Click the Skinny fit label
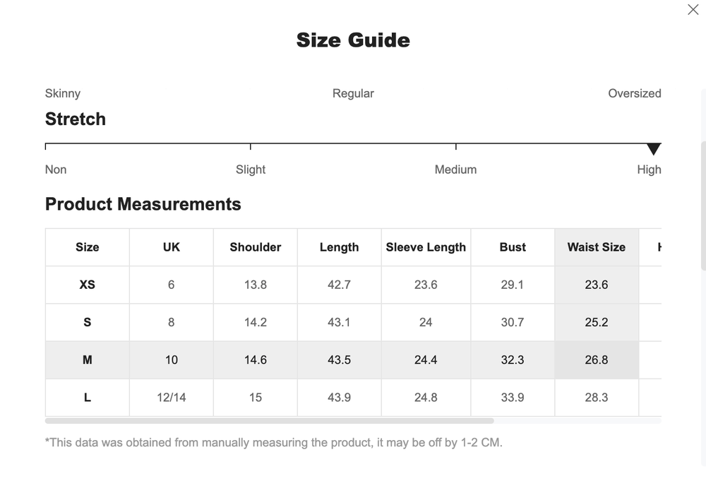Image resolution: width=706 pixels, height=493 pixels. [x=62, y=93]
